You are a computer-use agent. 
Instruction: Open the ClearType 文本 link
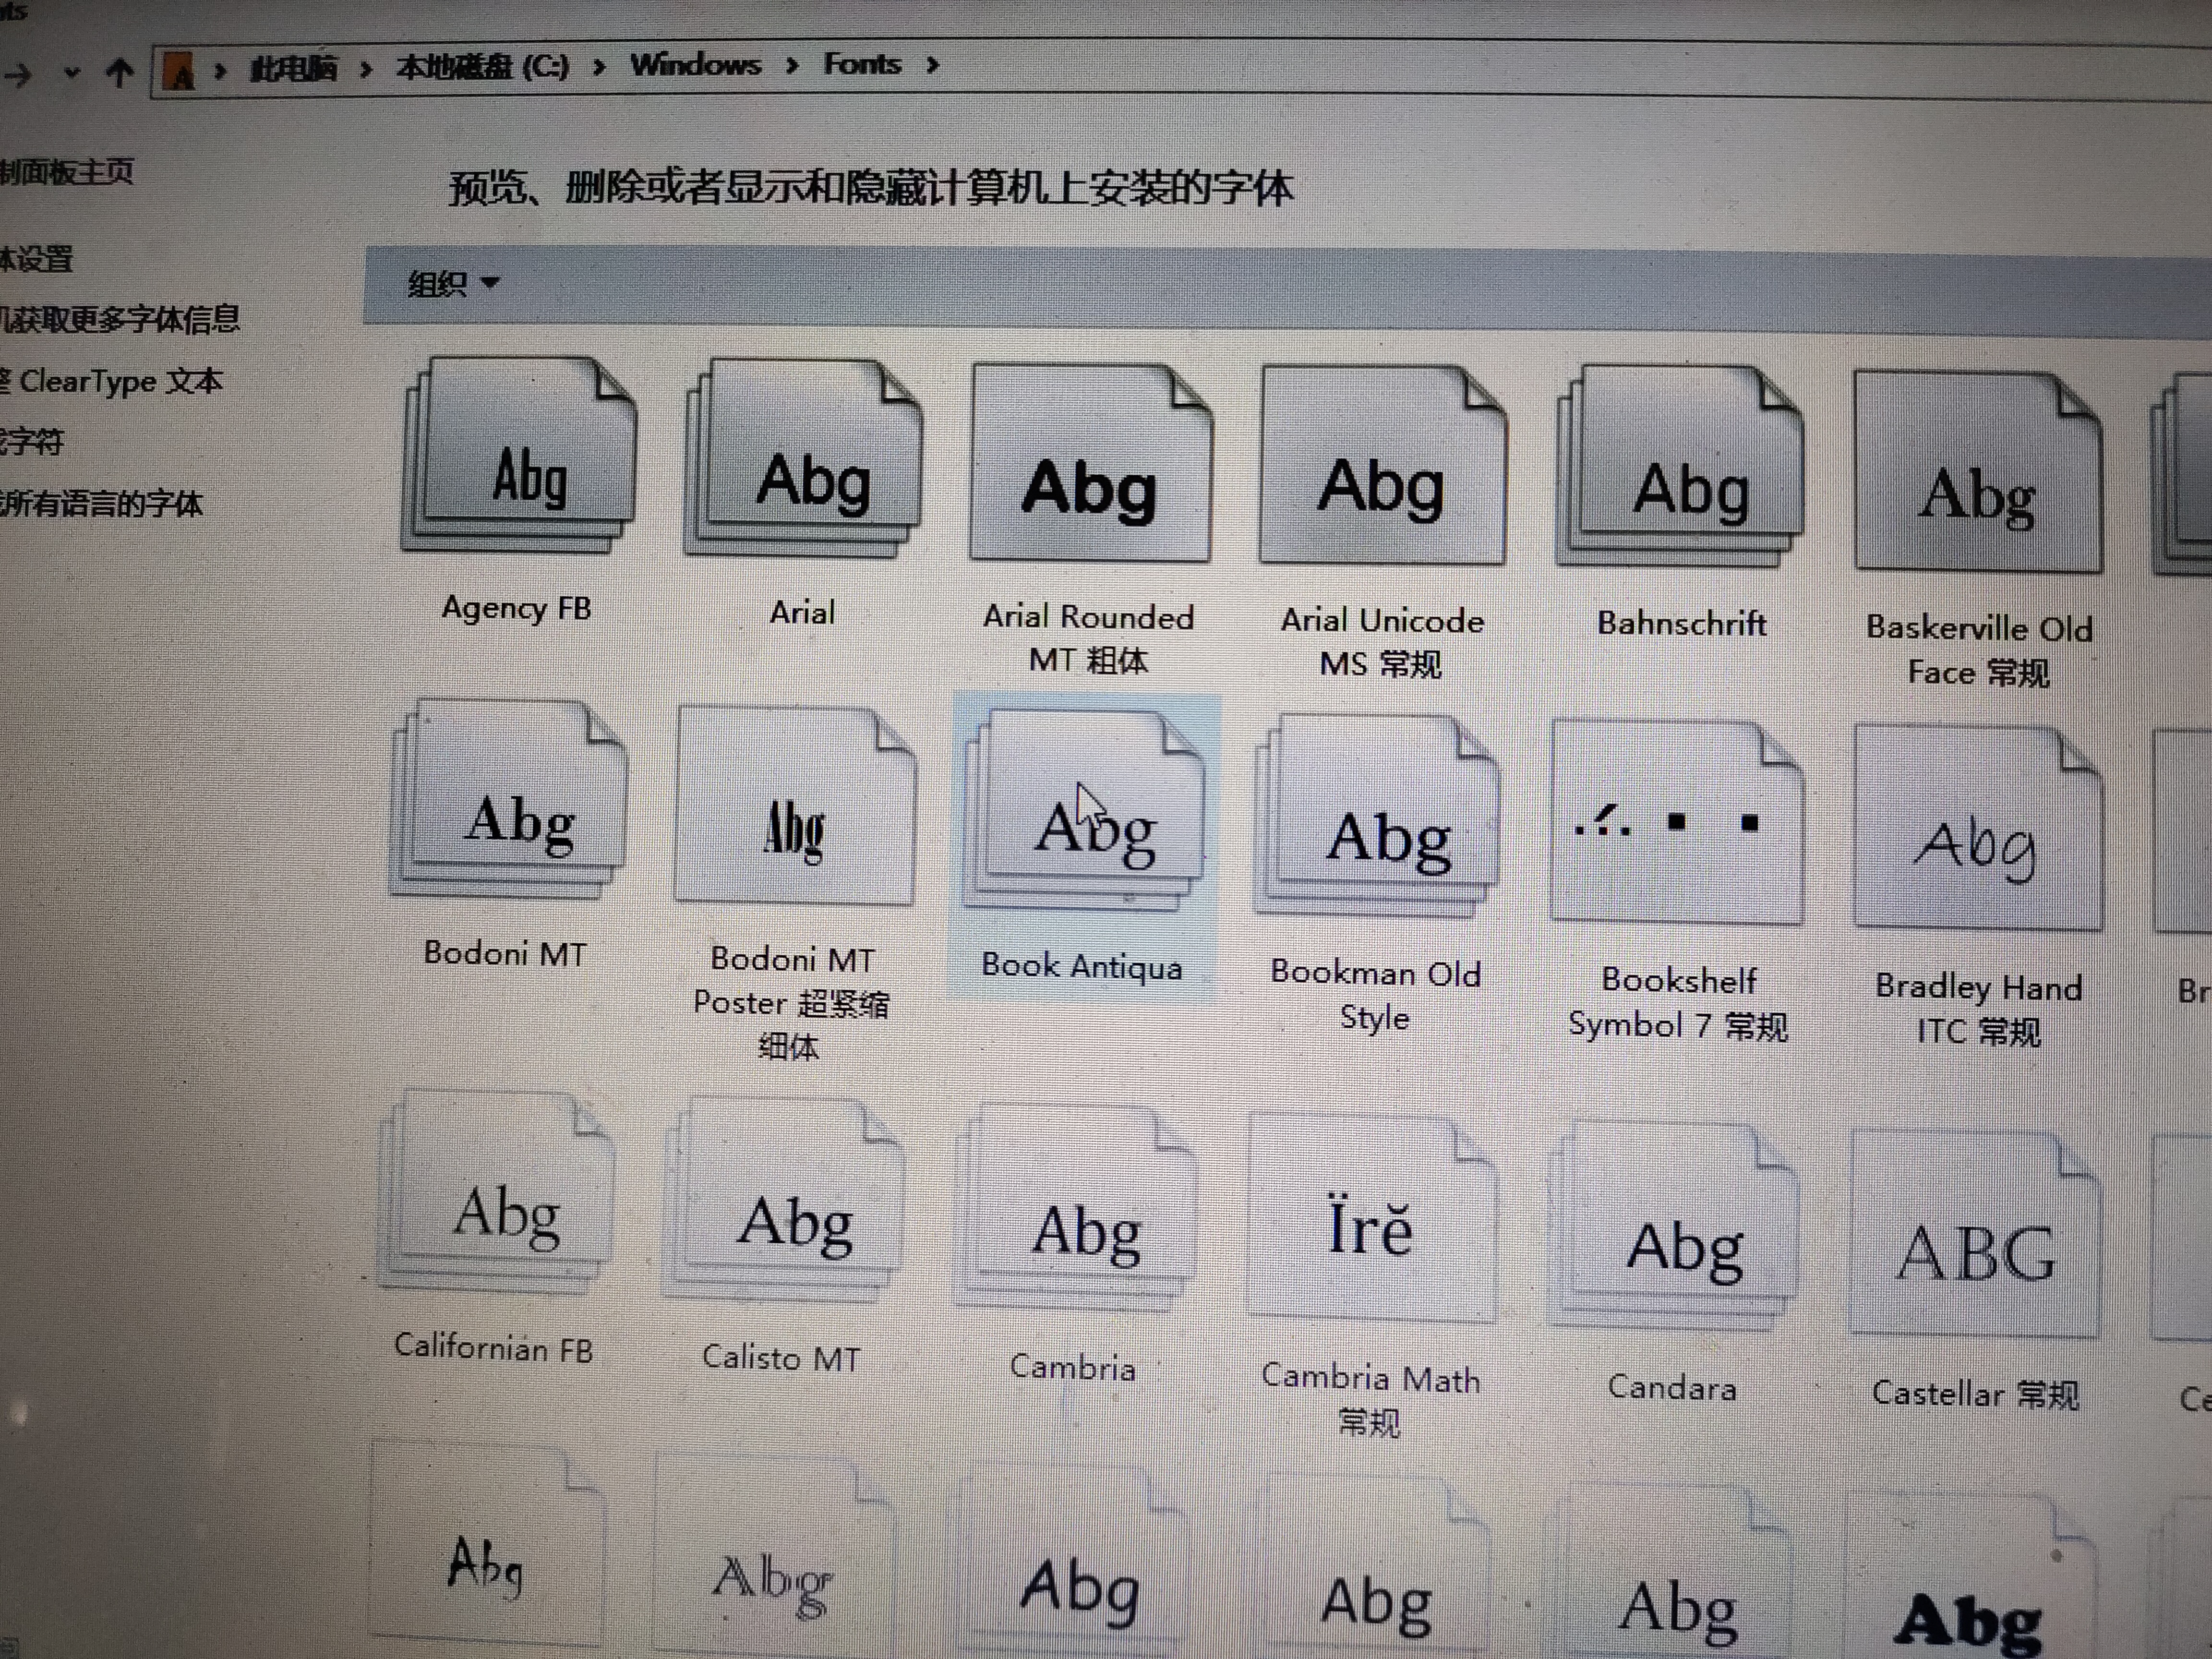tap(120, 382)
